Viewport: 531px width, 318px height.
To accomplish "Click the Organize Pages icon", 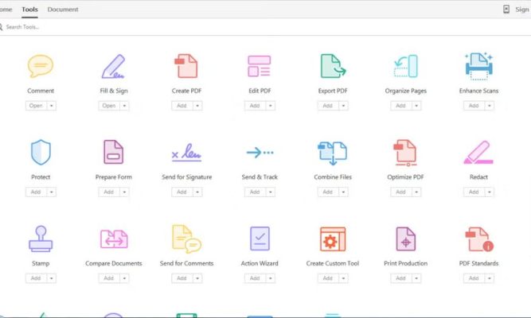I will point(405,66).
